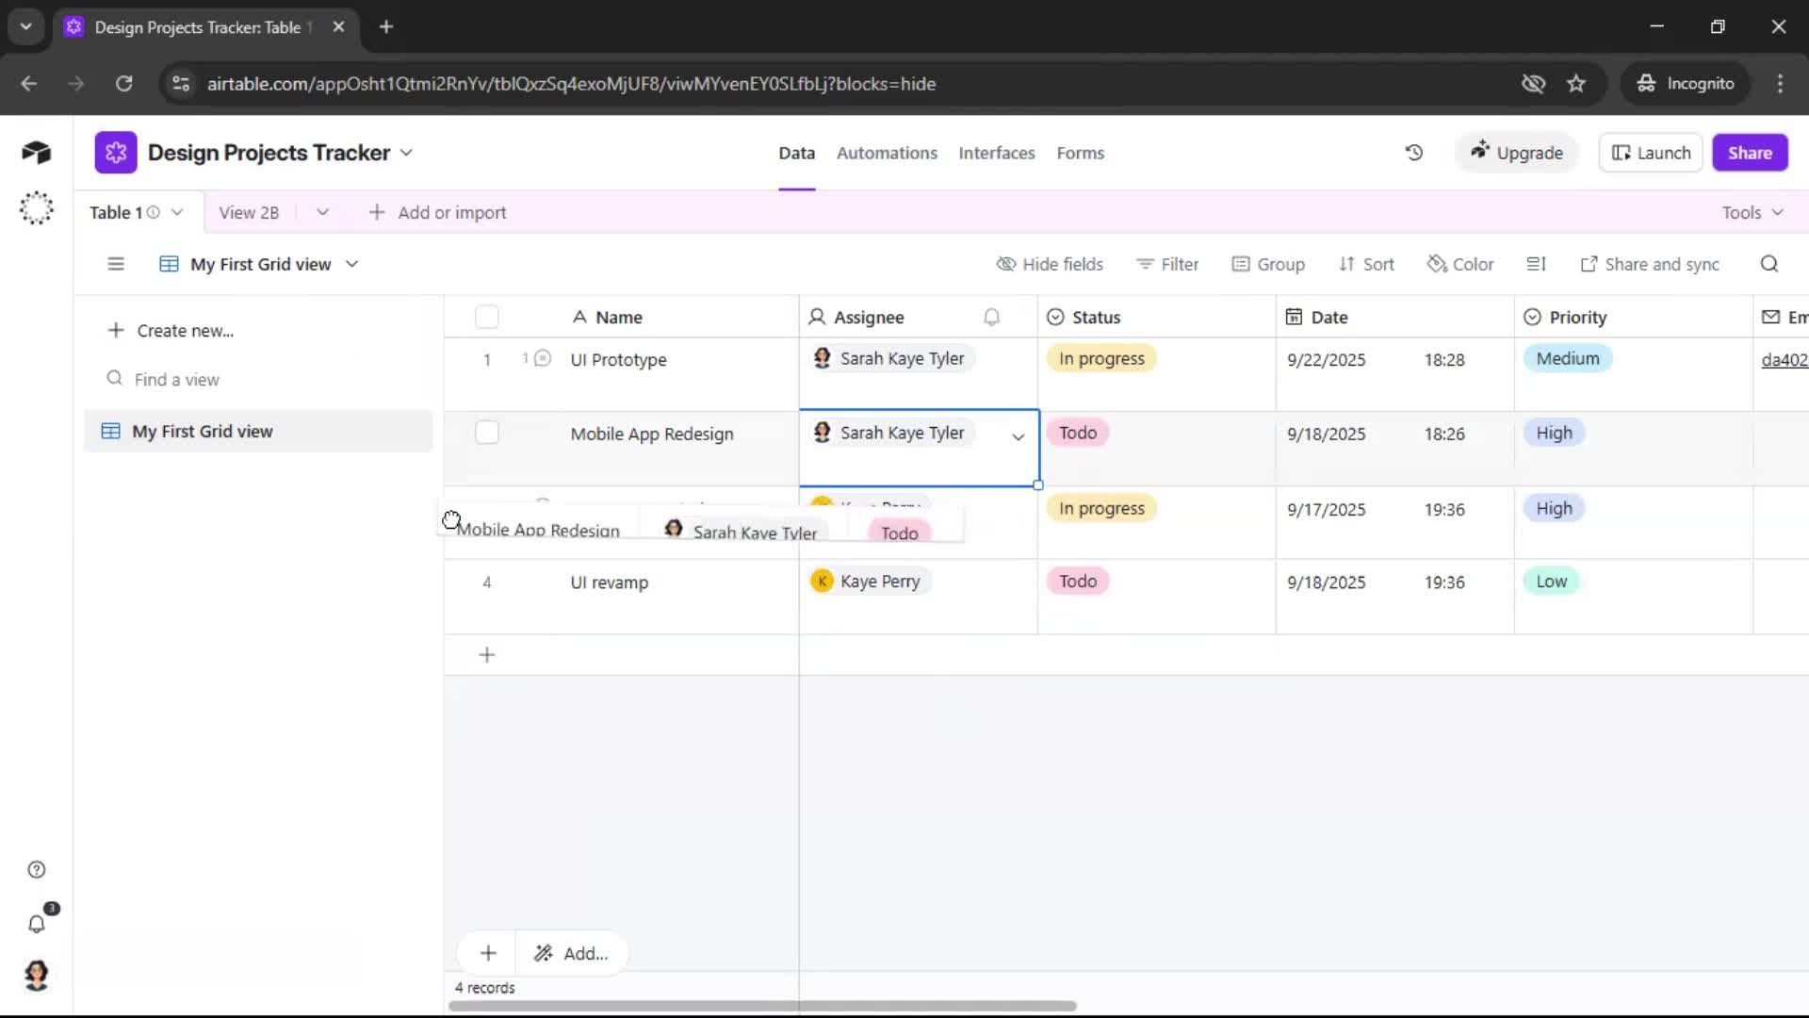Open notifications bell in sidebar
The height and width of the screenshot is (1018, 1809).
click(37, 924)
